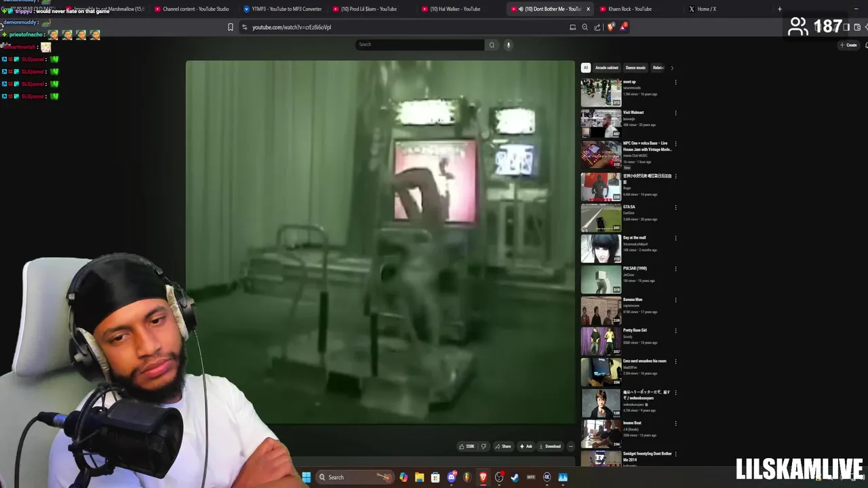868x488 pixels.
Task: Open 'PULSAR (1990)' video title
Action: [635, 268]
